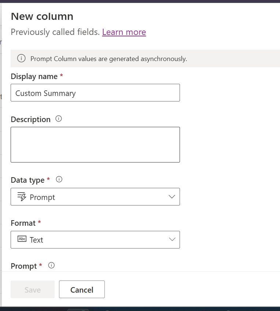
Task: Click the New column panel heading
Action: pos(42,16)
